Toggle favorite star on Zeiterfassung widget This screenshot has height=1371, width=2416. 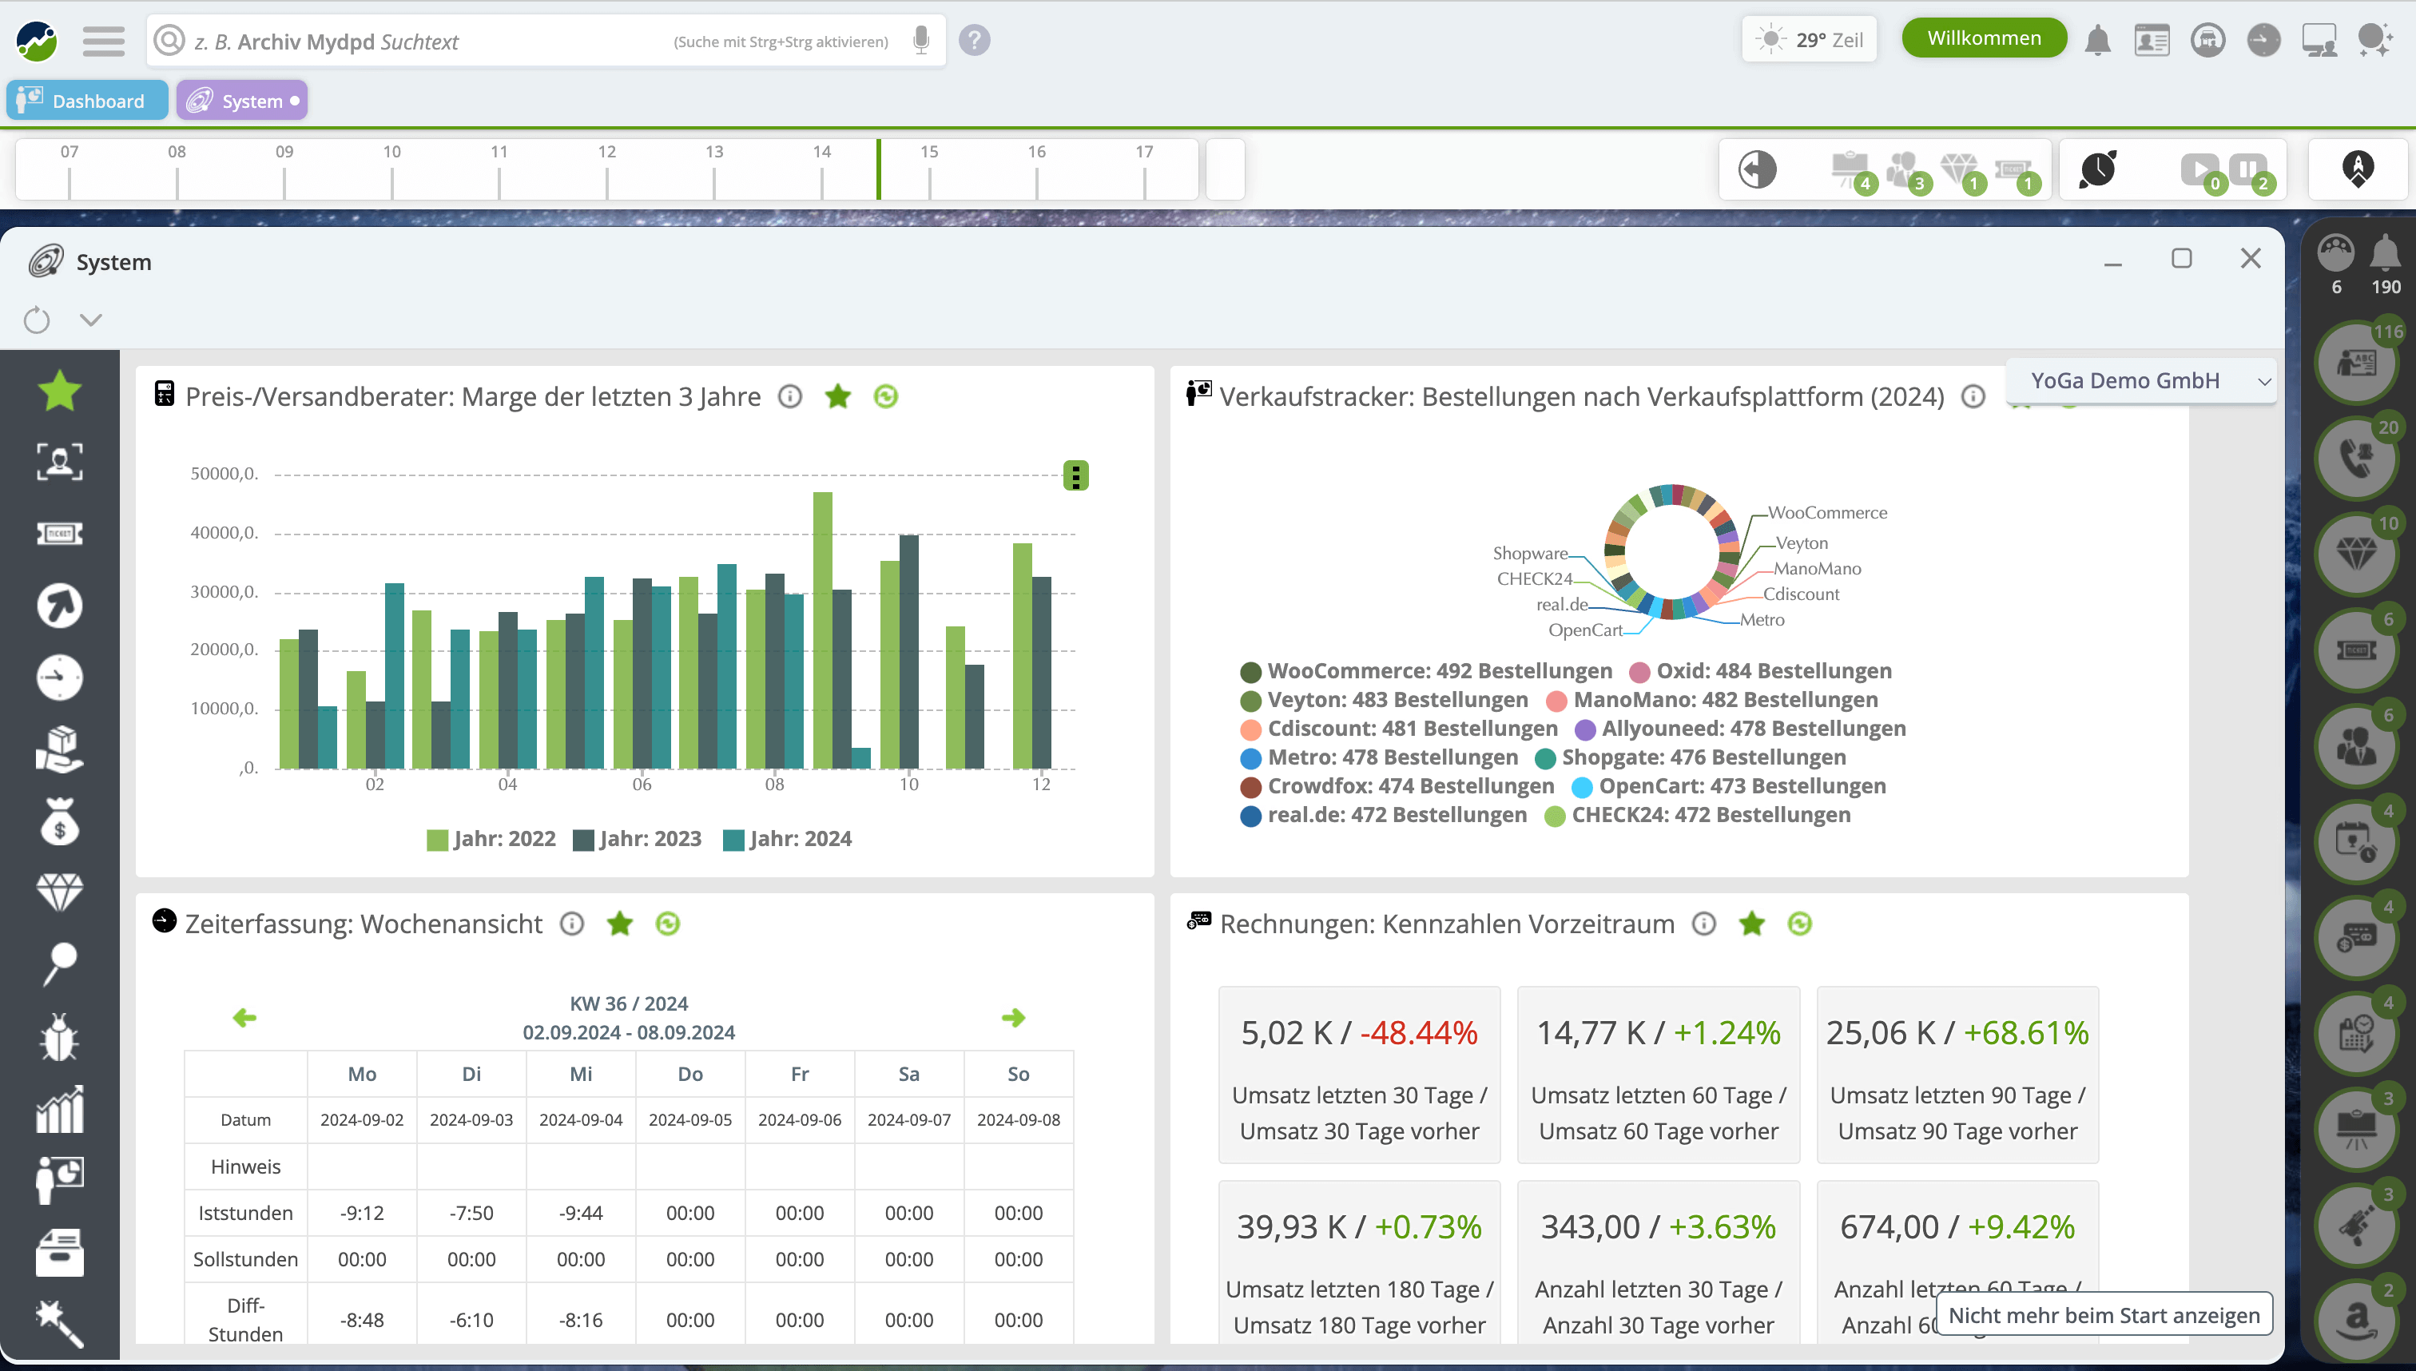click(619, 924)
